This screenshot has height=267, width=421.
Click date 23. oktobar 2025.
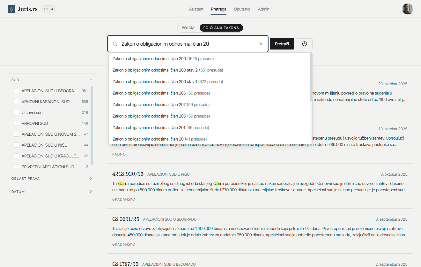(x=393, y=84)
